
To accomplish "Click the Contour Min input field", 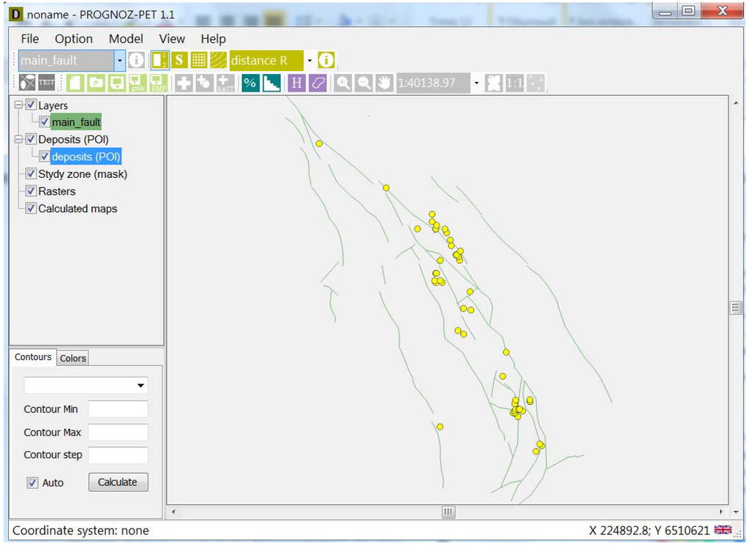I will pyautogui.click(x=118, y=409).
